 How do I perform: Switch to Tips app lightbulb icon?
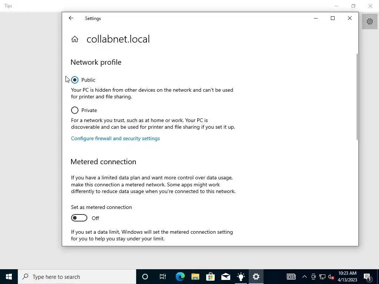click(x=241, y=277)
